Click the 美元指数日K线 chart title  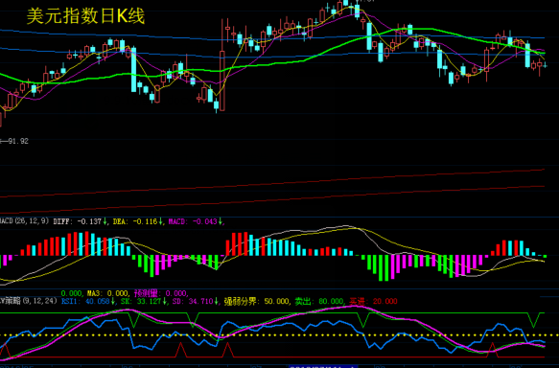pos(85,16)
